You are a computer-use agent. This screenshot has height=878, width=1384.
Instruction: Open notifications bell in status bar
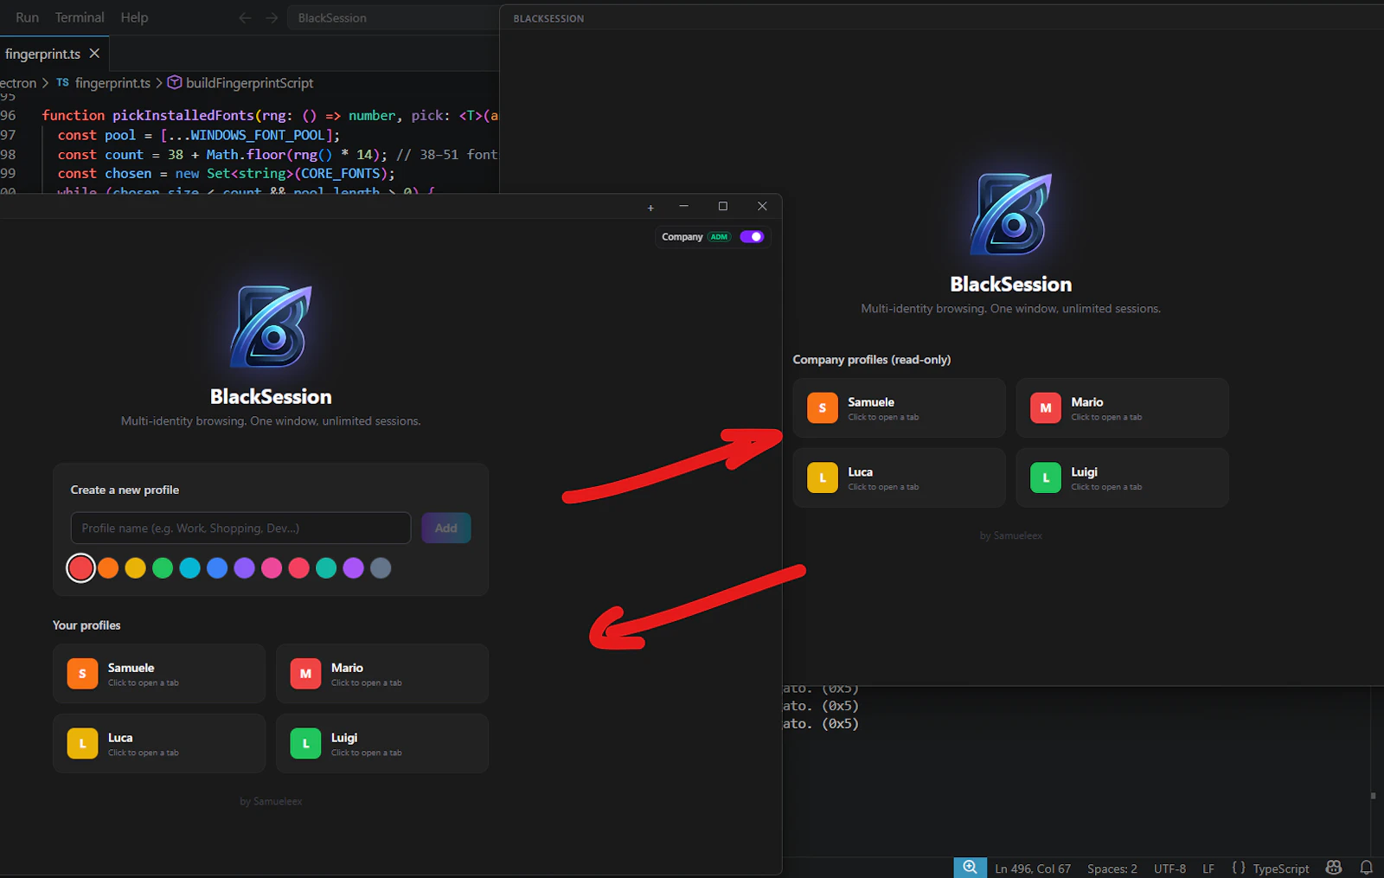pos(1367,868)
